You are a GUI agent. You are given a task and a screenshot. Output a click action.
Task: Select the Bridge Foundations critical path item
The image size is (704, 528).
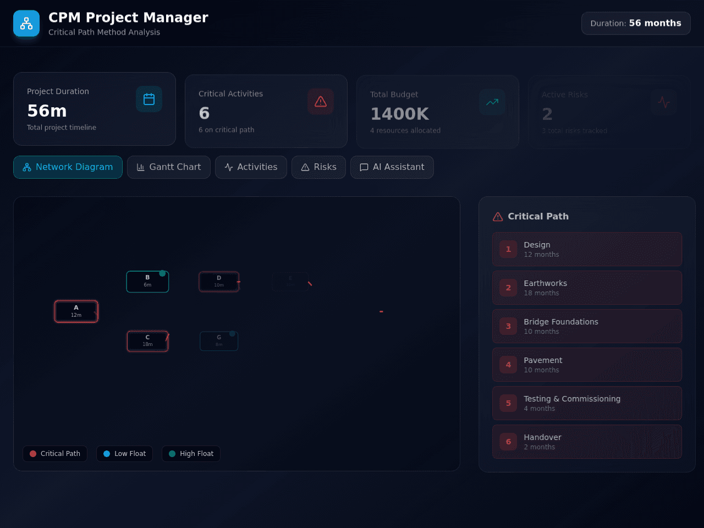pyautogui.click(x=587, y=326)
